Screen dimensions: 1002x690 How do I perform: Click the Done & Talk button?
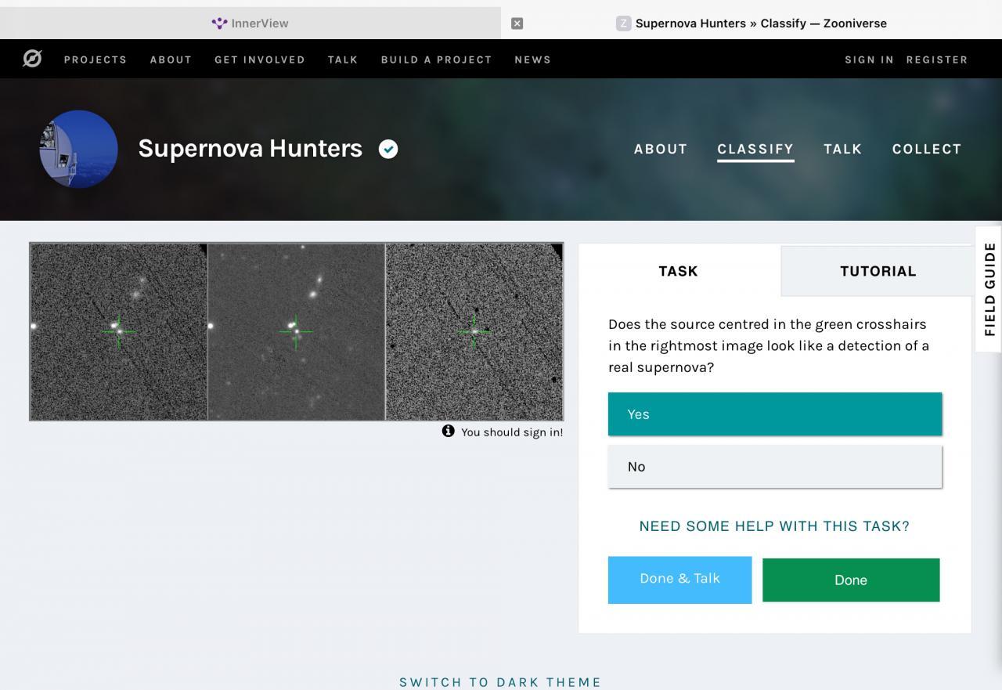(x=679, y=580)
